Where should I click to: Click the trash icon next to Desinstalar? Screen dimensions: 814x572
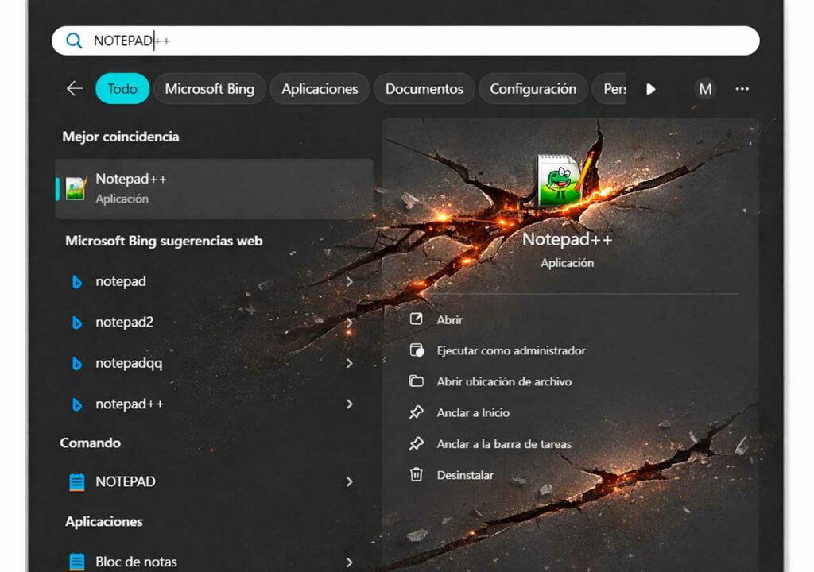[x=416, y=474]
